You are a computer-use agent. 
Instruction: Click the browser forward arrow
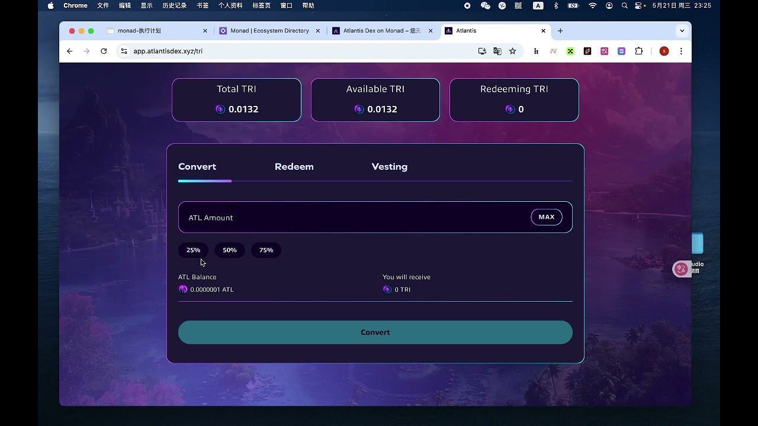coord(86,51)
